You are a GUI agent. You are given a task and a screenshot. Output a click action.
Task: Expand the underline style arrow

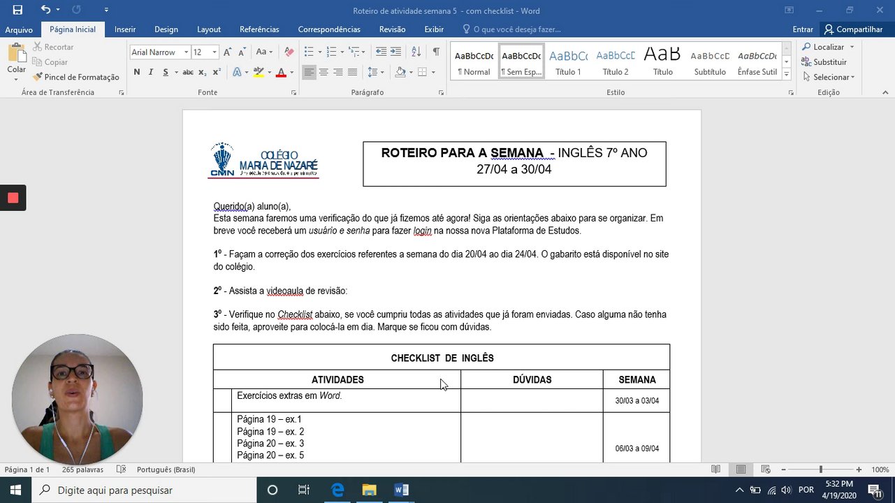175,72
